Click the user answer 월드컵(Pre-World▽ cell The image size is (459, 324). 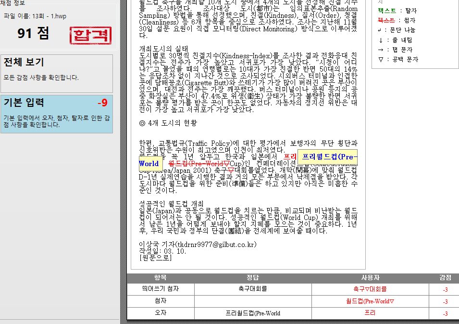click(370, 301)
